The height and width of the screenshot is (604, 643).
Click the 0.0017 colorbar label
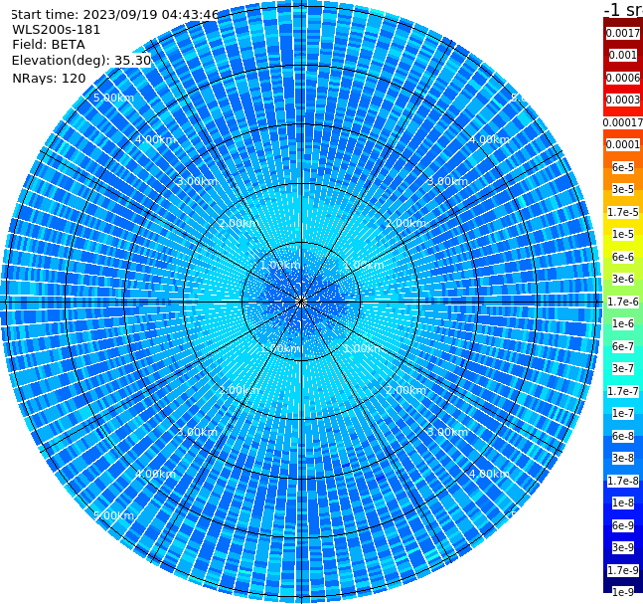tap(623, 33)
